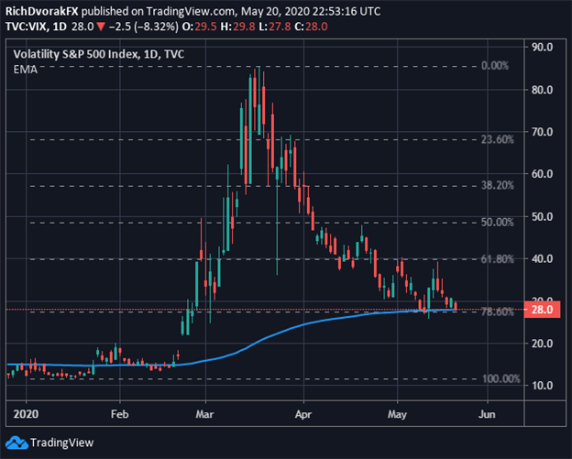This screenshot has width=572, height=459.
Task: Click the TradingView cloud logo icon
Action: click(16, 443)
